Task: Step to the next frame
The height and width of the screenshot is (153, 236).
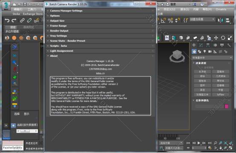Action: coord(204,143)
